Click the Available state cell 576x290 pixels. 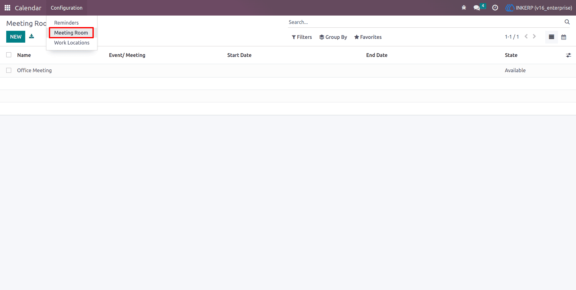pyautogui.click(x=515, y=70)
